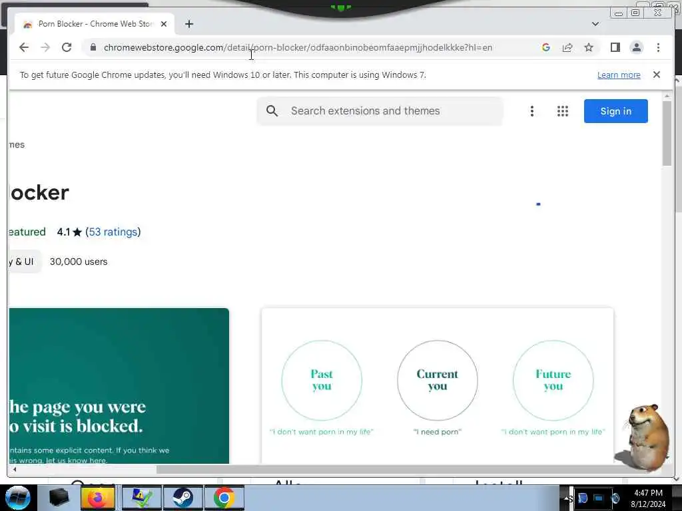
Task: Open Steam from the taskbar
Action: pos(182,498)
